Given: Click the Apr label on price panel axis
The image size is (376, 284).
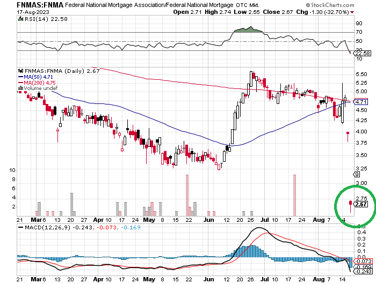Looking at the screenshot, I should point(98,220).
